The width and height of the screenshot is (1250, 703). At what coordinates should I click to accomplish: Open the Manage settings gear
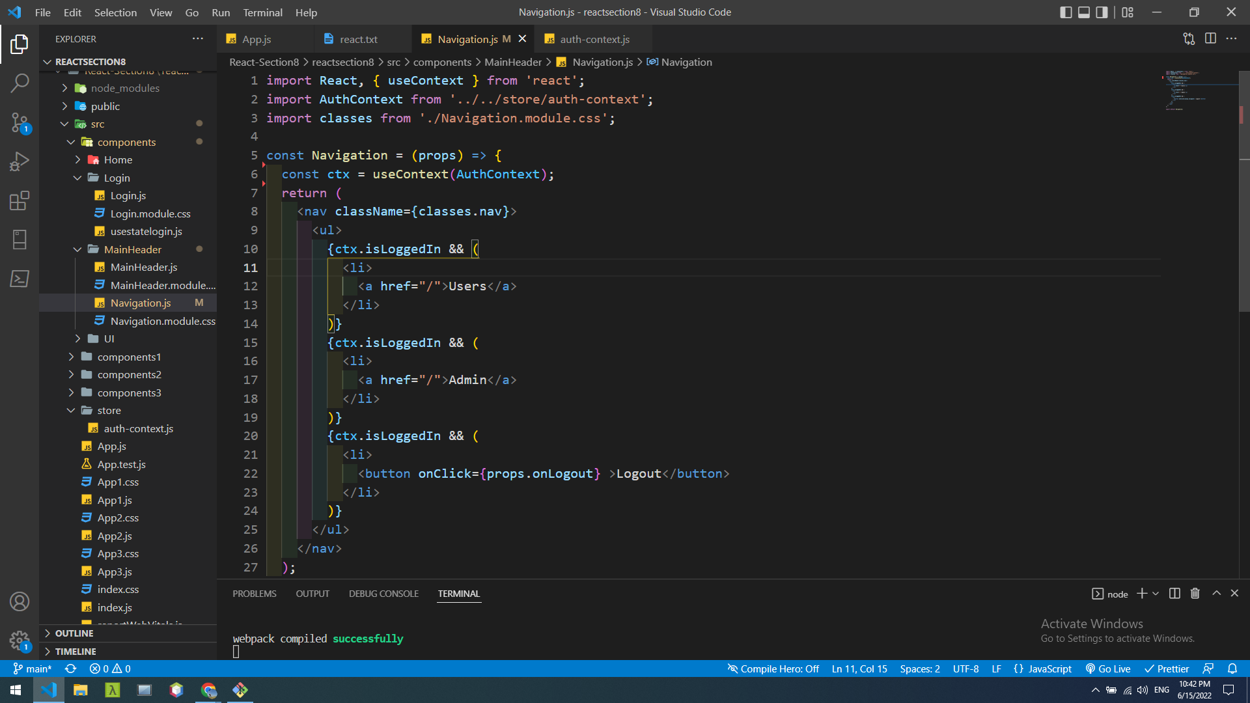point(20,641)
